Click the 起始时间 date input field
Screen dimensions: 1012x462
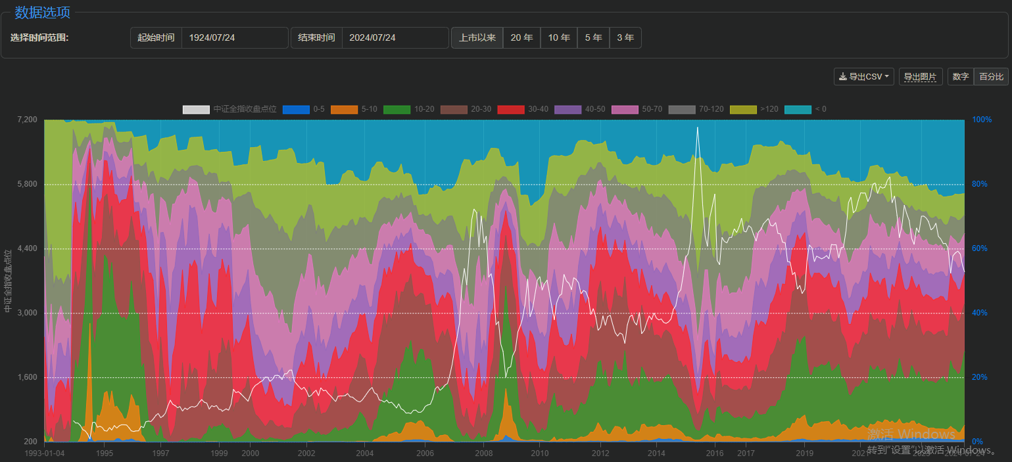tap(234, 38)
